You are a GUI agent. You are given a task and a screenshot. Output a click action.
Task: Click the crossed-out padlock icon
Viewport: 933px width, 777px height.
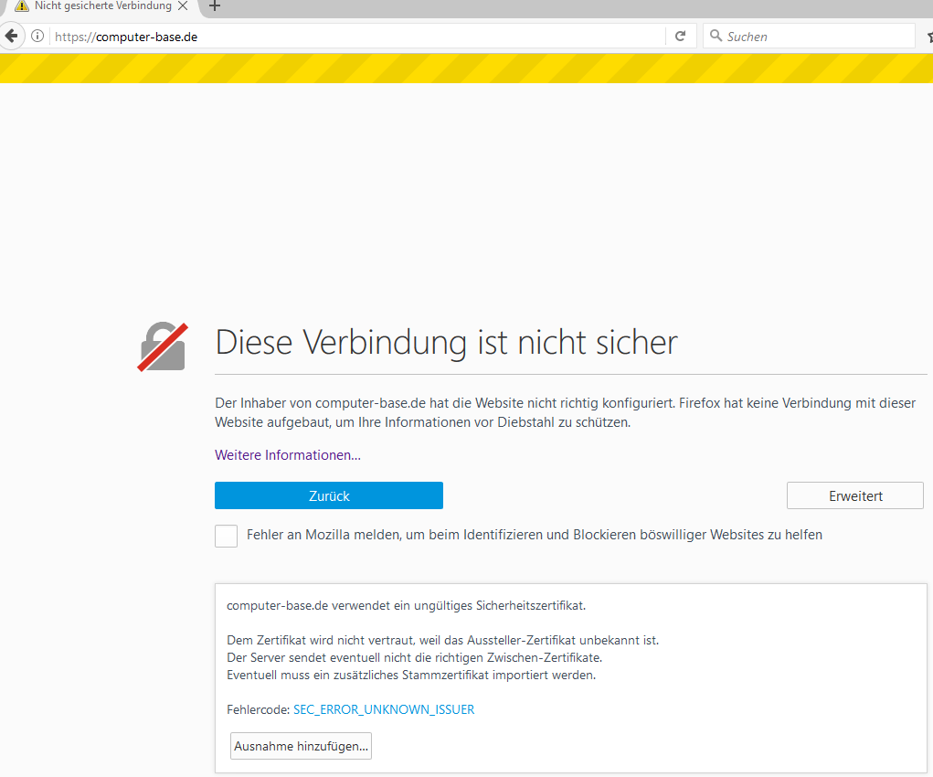pos(163,347)
